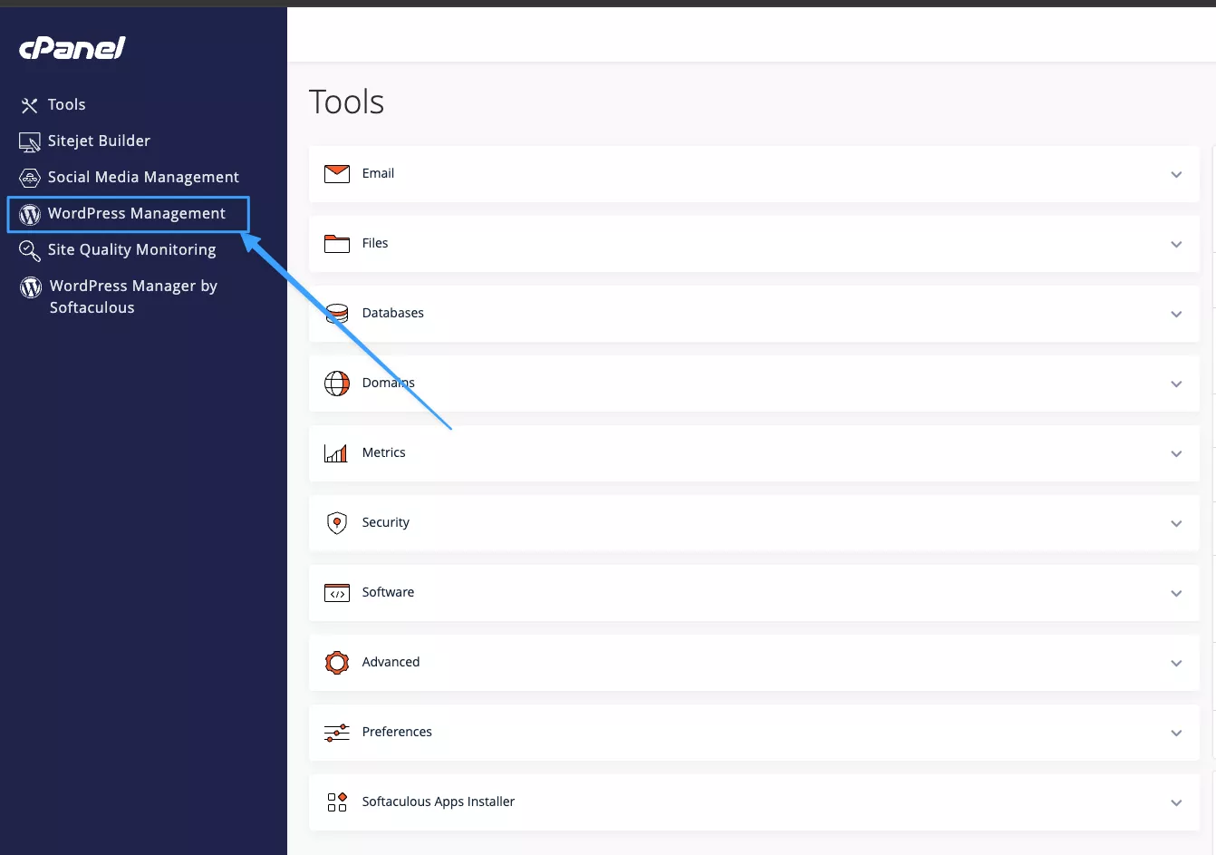Click the Security shield icon
Image resolution: width=1216 pixels, height=855 pixels.
pyautogui.click(x=336, y=522)
